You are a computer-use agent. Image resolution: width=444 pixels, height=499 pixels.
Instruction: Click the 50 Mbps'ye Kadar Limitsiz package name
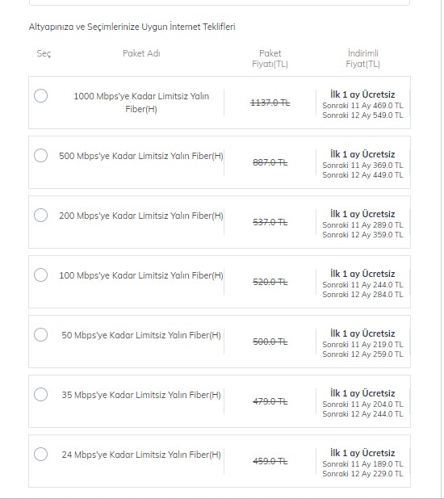(141, 335)
